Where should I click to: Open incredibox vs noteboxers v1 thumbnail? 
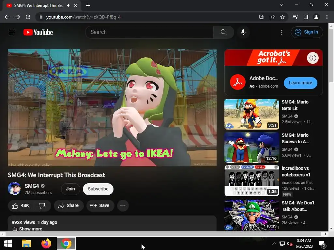pyautogui.click(x=252, y=180)
